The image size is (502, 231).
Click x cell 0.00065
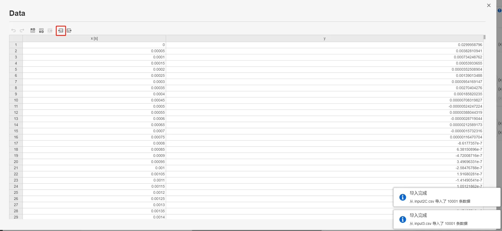click(x=94, y=125)
